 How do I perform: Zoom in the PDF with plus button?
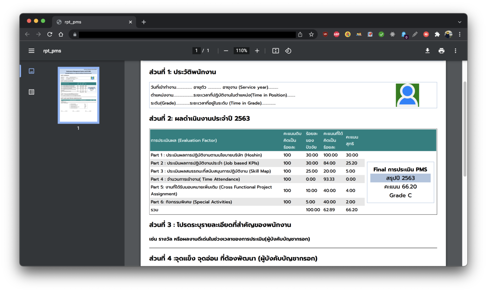[x=257, y=51]
